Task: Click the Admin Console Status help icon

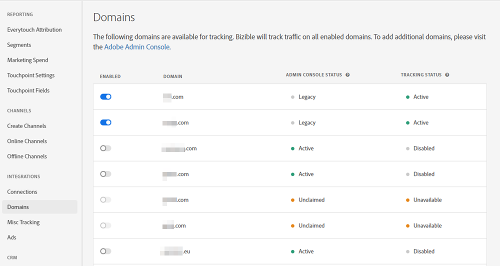Action: [347, 75]
